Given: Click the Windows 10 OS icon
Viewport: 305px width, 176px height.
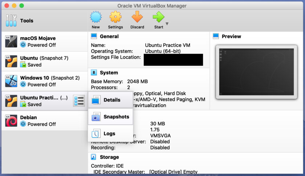Looking at the screenshot, I should 11,81.
